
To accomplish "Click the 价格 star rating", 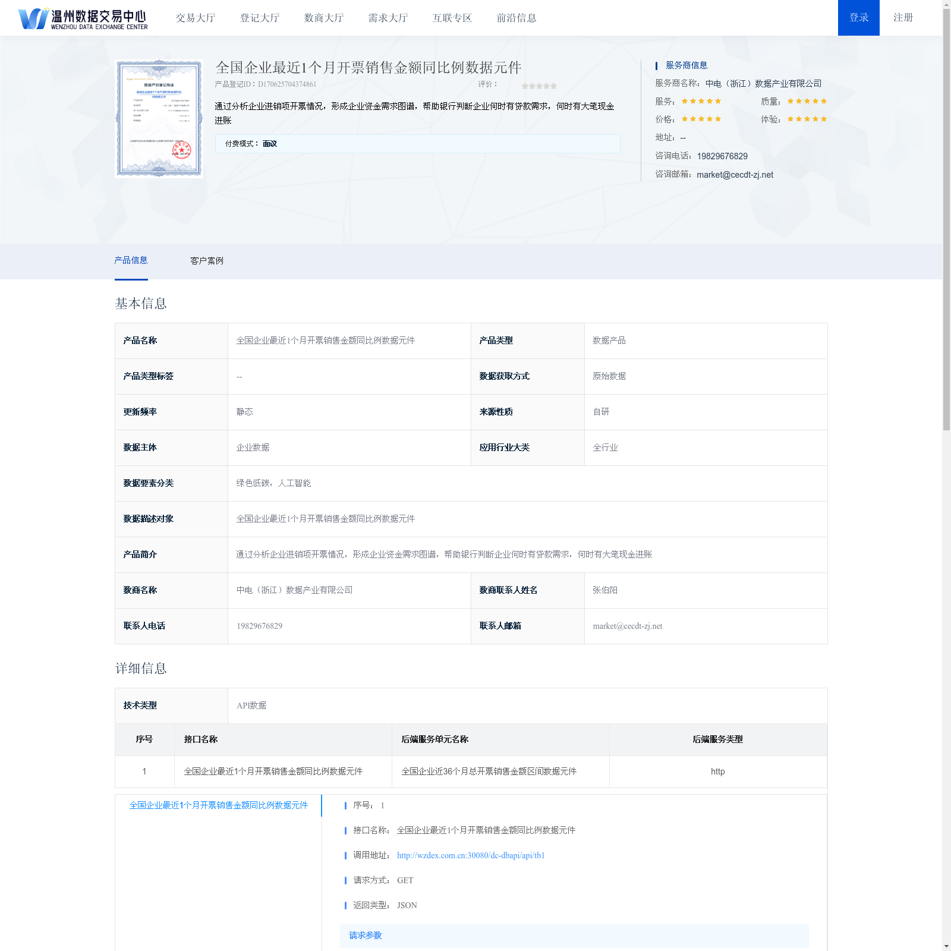I will [x=701, y=119].
